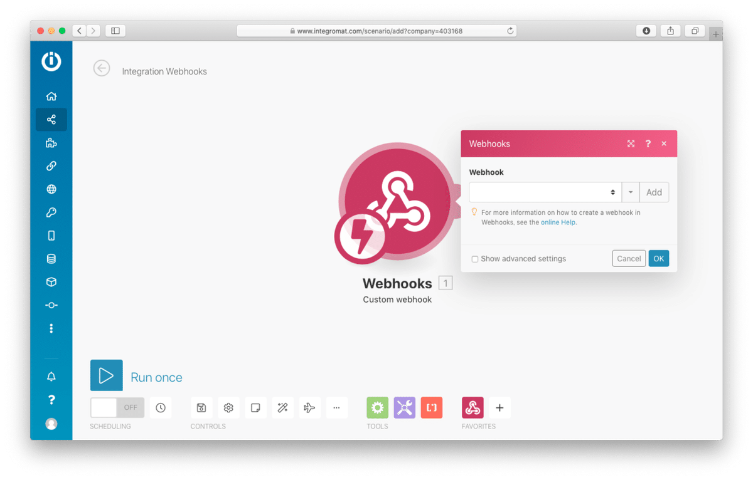This screenshot has height=480, width=753.
Task: Open Data stores via the database icon
Action: point(51,258)
